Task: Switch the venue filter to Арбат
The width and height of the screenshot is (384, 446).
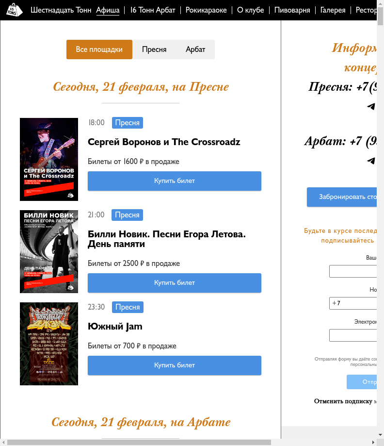Action: [195, 50]
